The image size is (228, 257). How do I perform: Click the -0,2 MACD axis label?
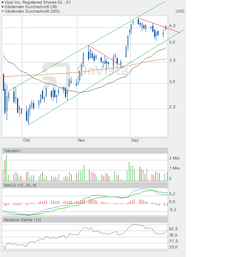173,209
